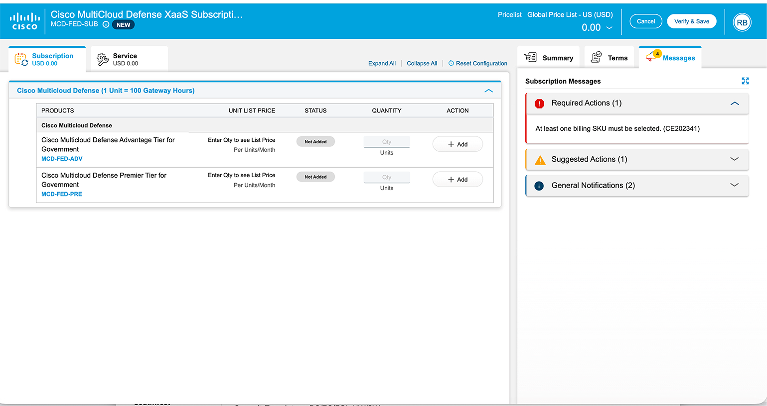Click the Not Added status for MCD-FED-ADV
Image resolution: width=767 pixels, height=406 pixels.
pyautogui.click(x=315, y=142)
